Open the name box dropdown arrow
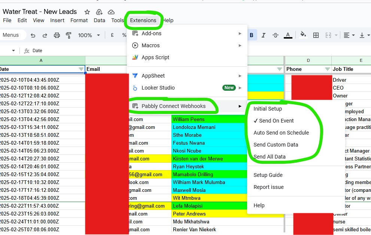 (13, 51)
